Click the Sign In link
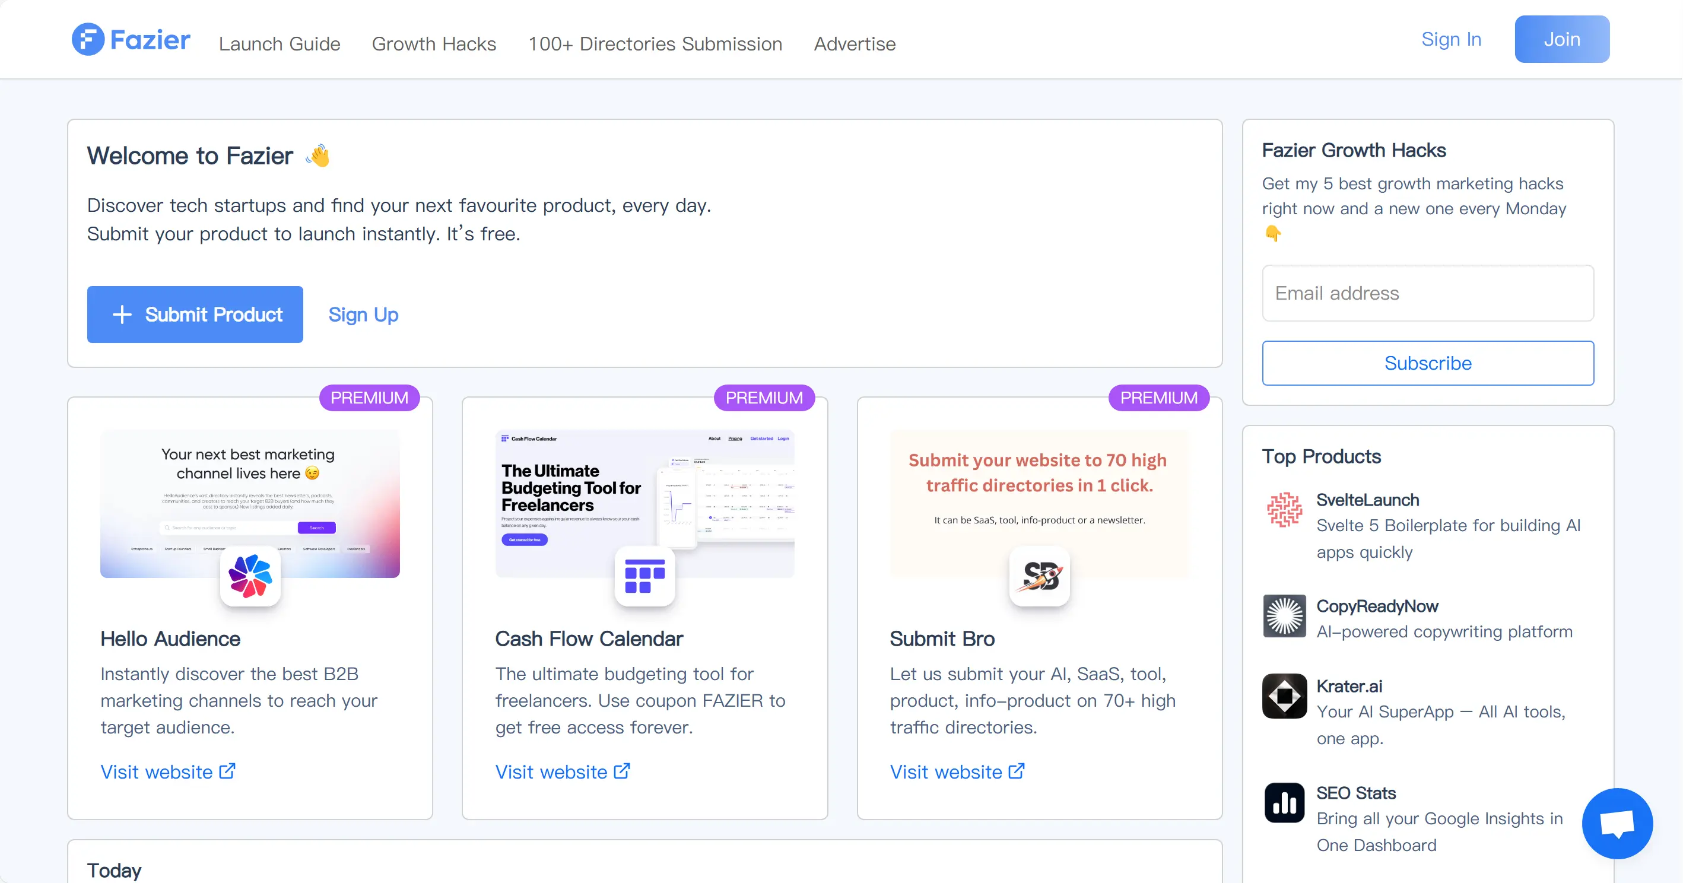 pyautogui.click(x=1451, y=39)
